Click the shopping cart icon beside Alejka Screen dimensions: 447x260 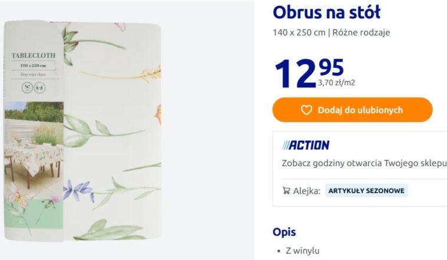[x=286, y=191]
